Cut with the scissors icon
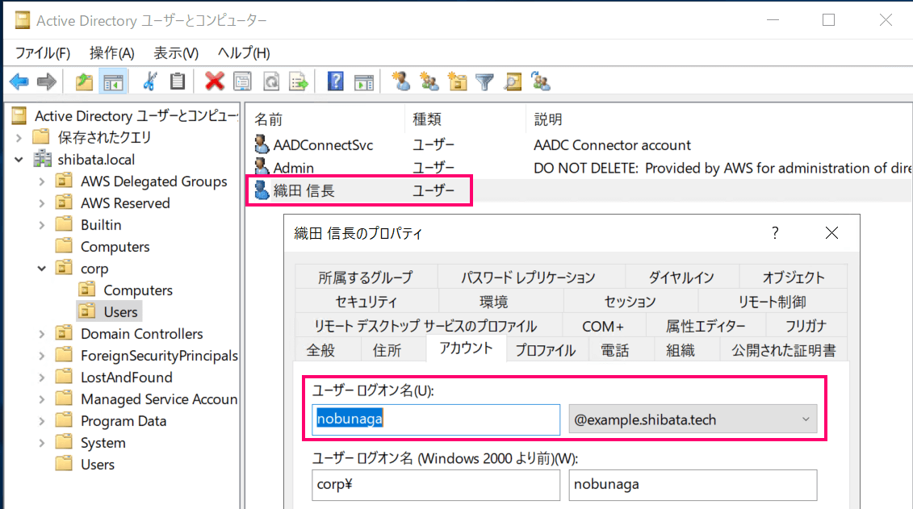913x509 pixels. tap(149, 81)
